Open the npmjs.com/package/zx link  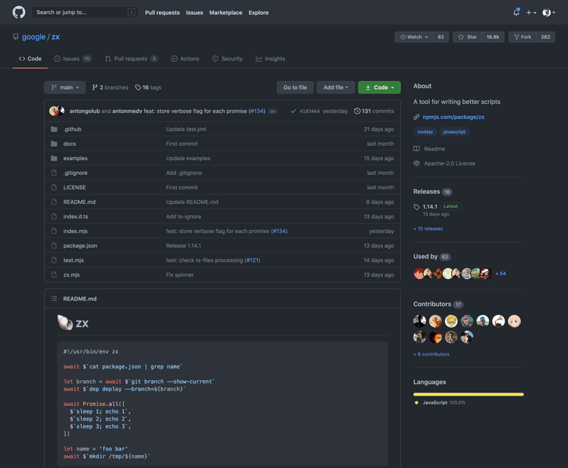(454, 117)
